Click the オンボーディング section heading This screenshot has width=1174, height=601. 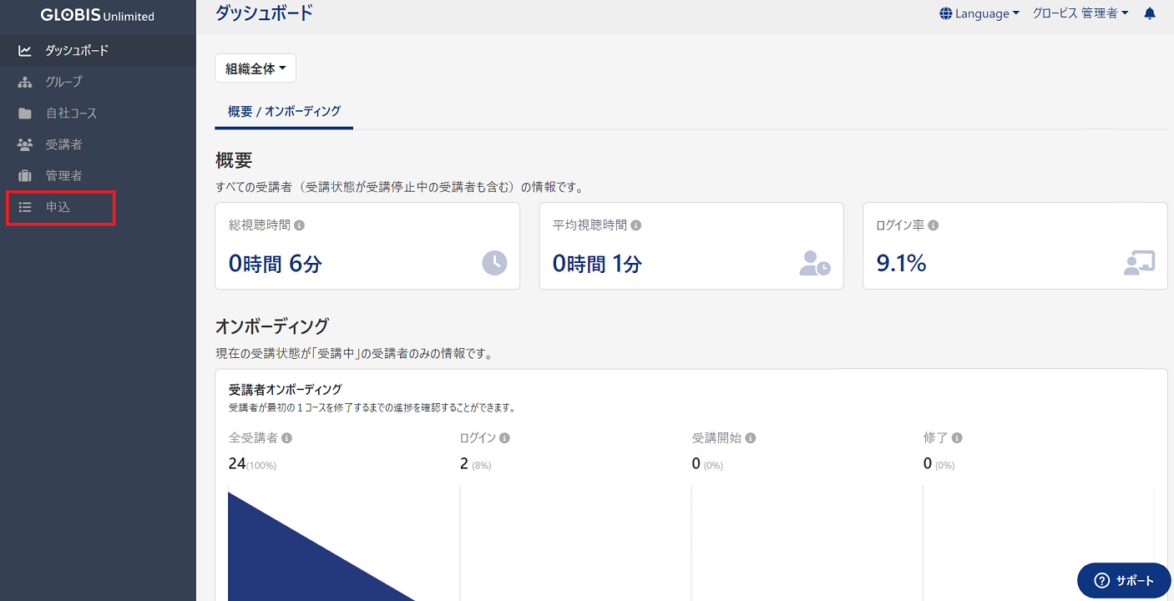point(272,326)
